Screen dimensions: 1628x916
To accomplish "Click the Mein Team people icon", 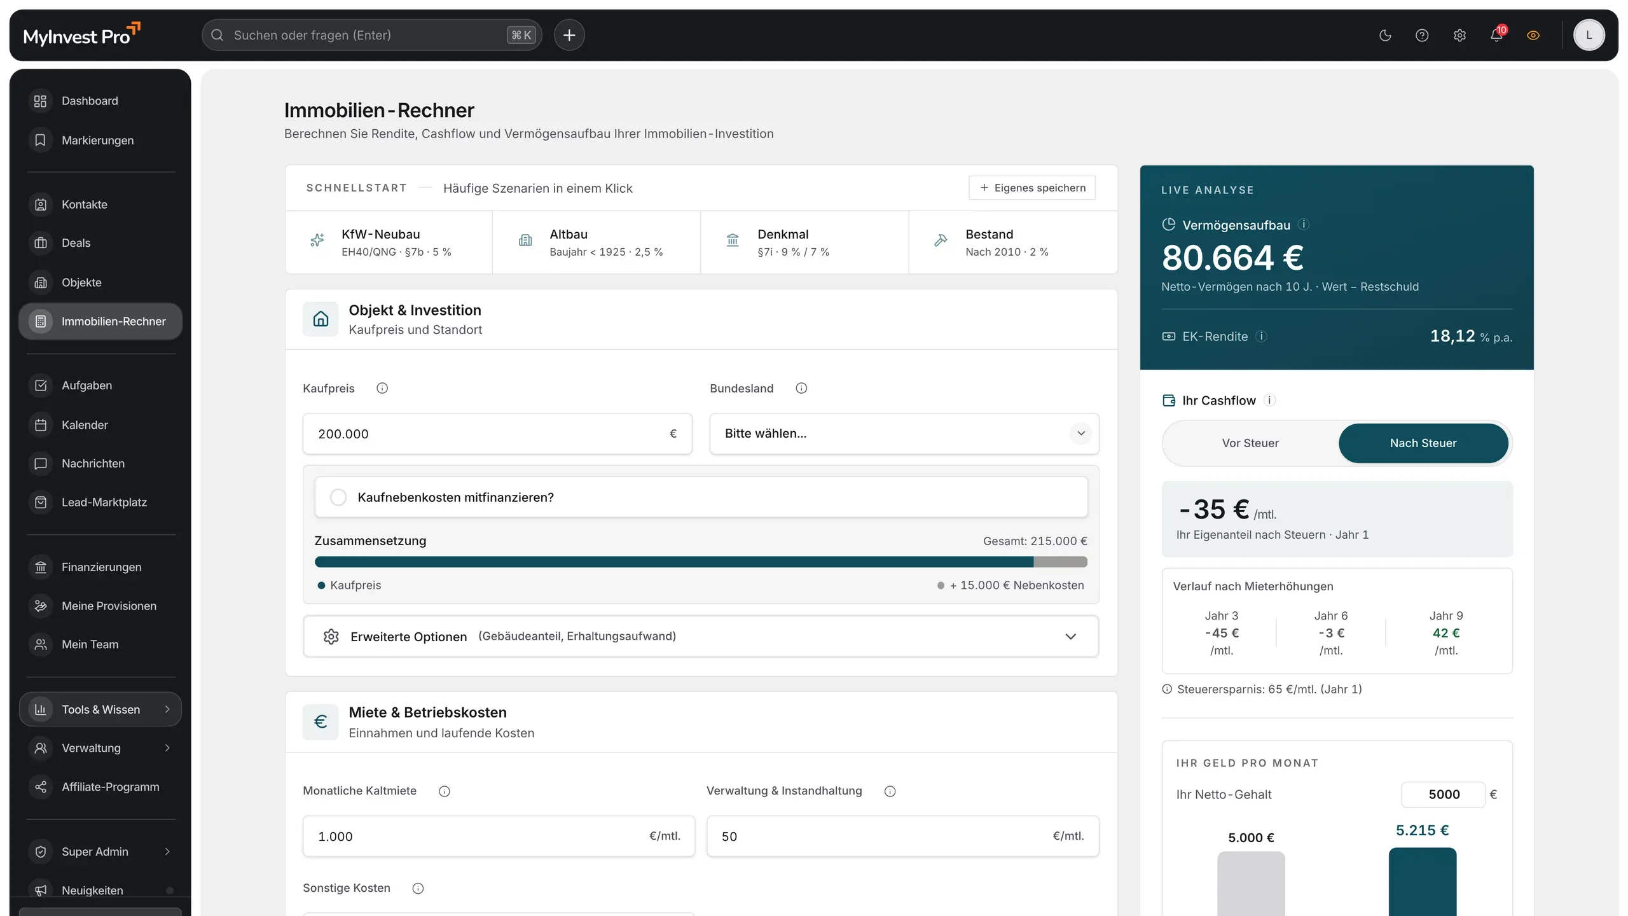I will [41, 644].
